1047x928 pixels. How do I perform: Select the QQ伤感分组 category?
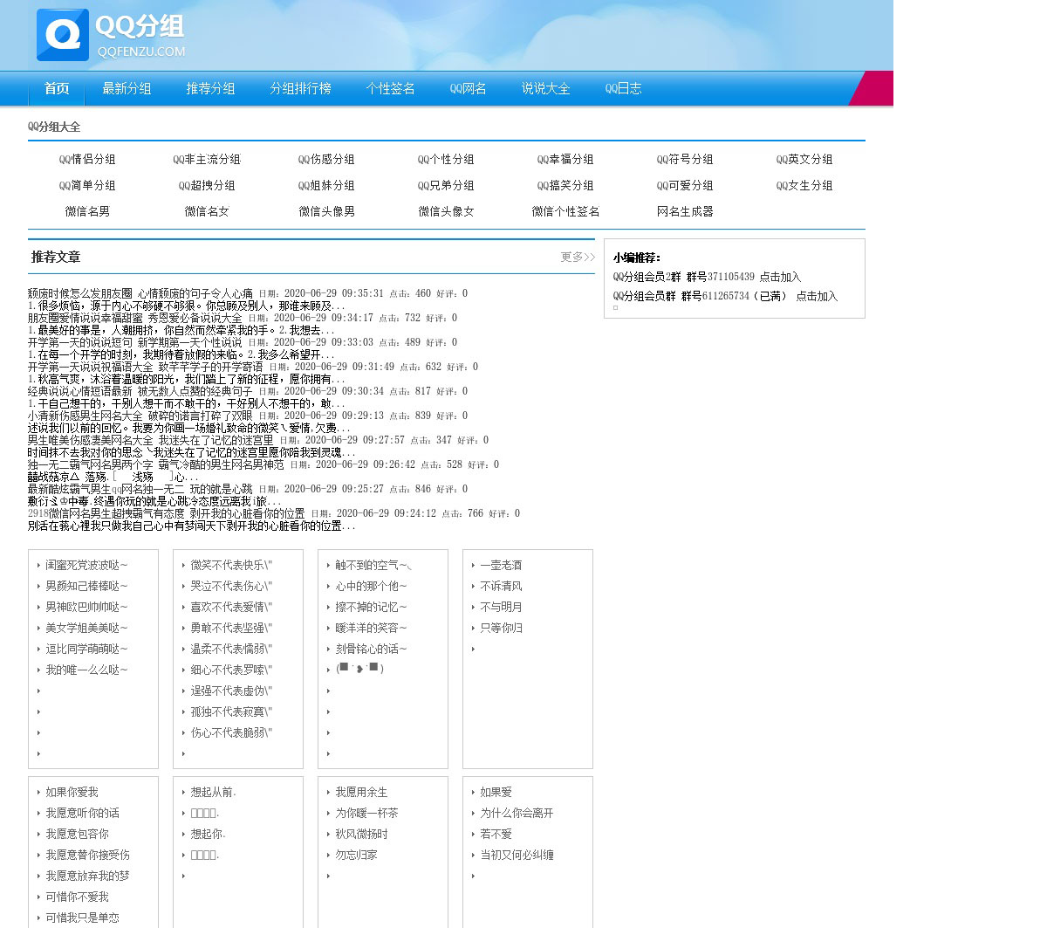point(326,159)
